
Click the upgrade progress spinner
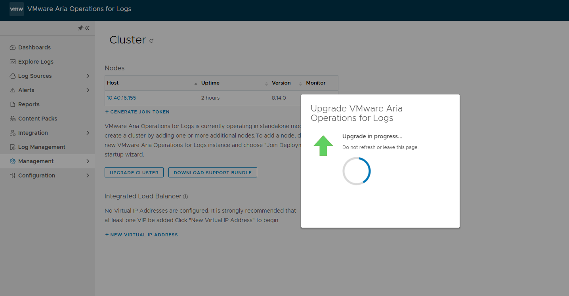357,171
